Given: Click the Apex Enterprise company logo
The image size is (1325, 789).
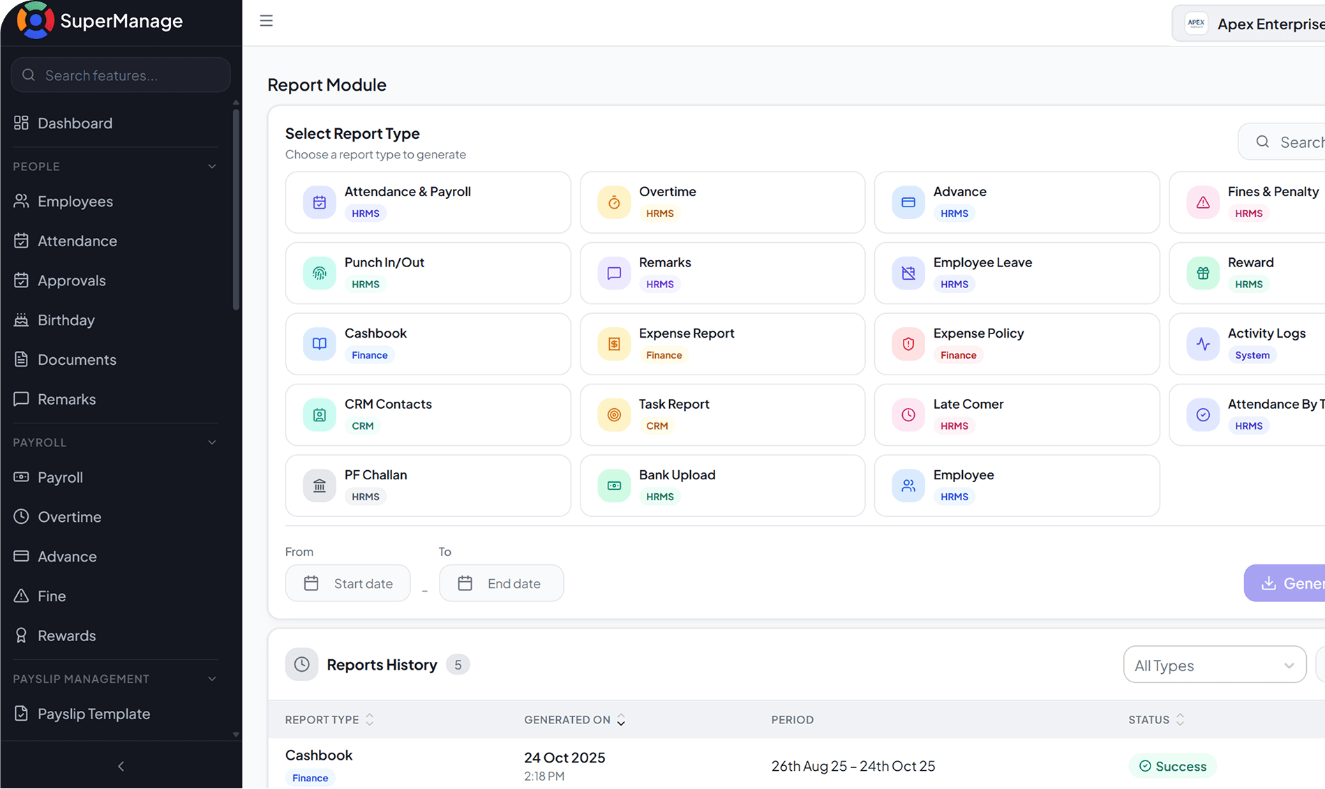Looking at the screenshot, I should (1196, 23).
